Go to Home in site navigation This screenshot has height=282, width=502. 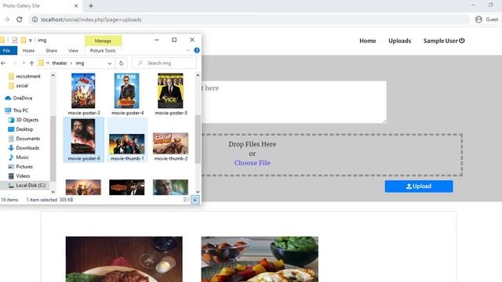pyautogui.click(x=368, y=41)
